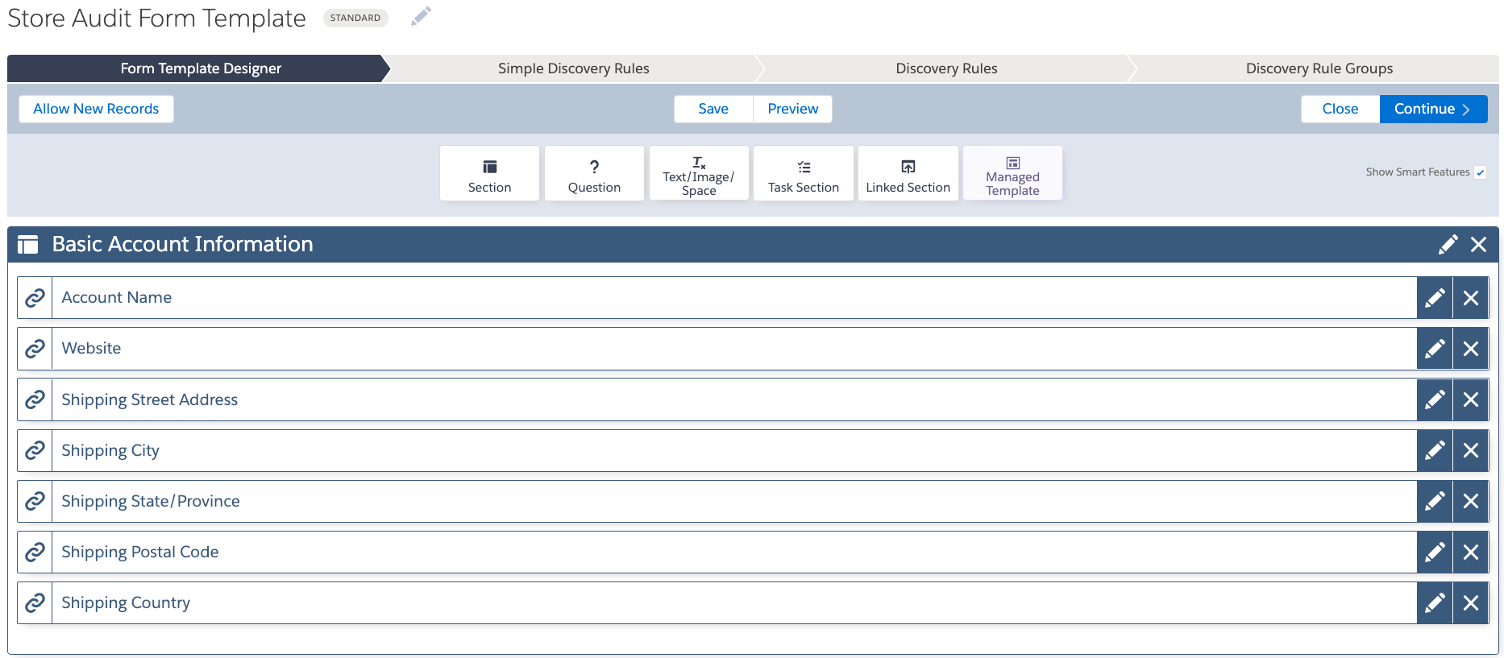Select the Account Name row text
The width and height of the screenshot is (1504, 658).
click(x=117, y=297)
